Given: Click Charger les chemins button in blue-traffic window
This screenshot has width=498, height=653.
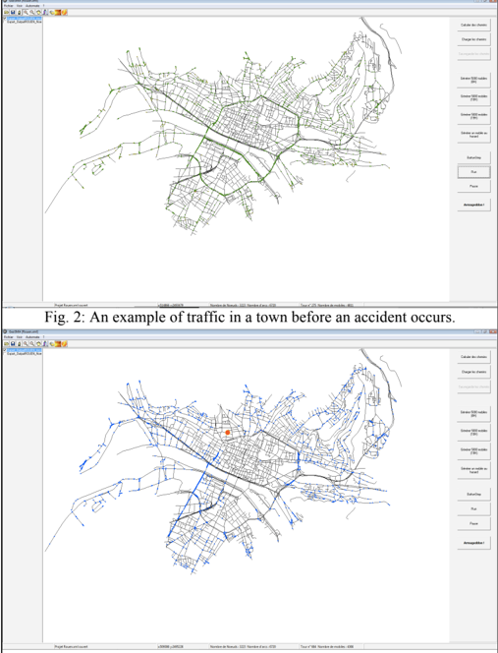Looking at the screenshot, I should click(x=473, y=372).
